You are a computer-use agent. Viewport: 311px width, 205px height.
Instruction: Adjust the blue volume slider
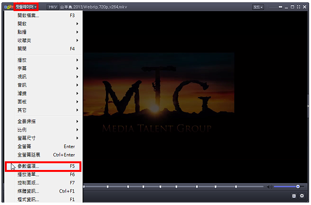click(289, 187)
